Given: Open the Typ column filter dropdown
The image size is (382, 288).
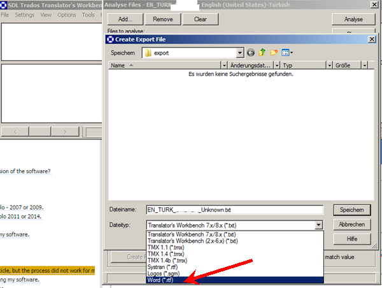Looking at the screenshot, I should point(329,66).
